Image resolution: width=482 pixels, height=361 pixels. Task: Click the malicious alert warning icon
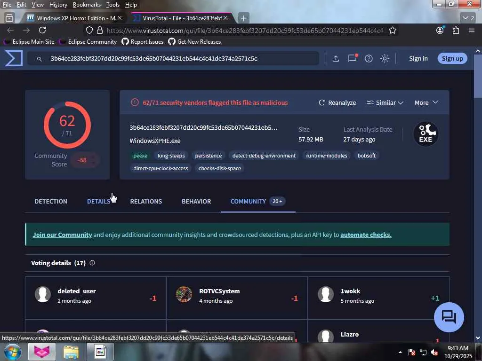click(135, 102)
